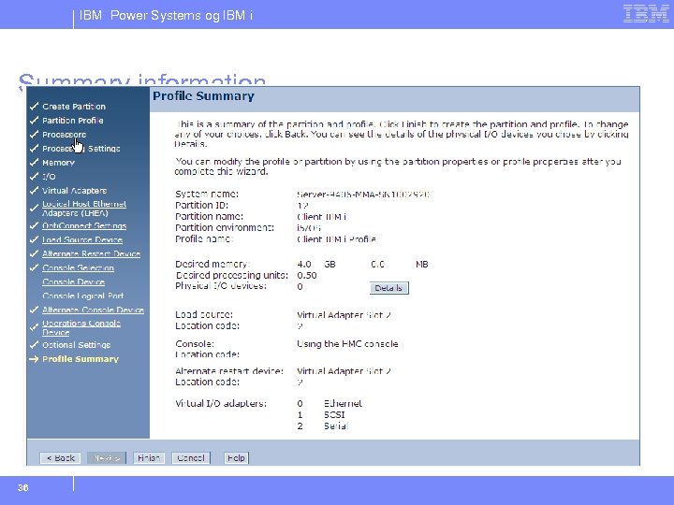Screen dimensions: 674x505
Task: Select Profile Summary current step
Action: (81, 359)
